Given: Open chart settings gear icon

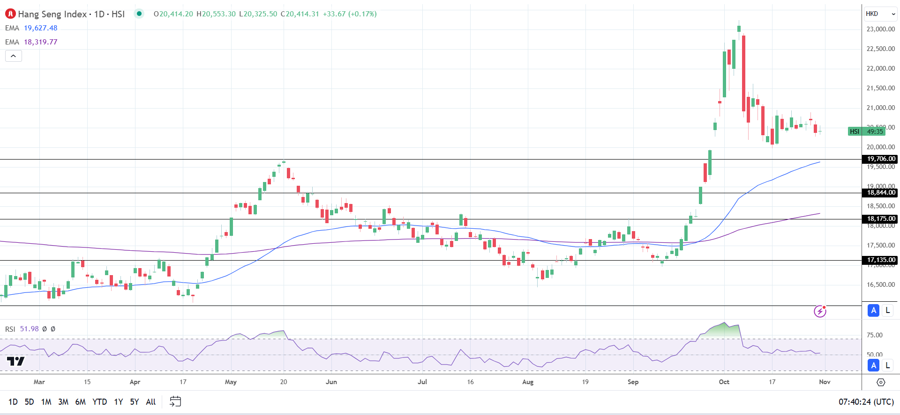Looking at the screenshot, I should 881,382.
